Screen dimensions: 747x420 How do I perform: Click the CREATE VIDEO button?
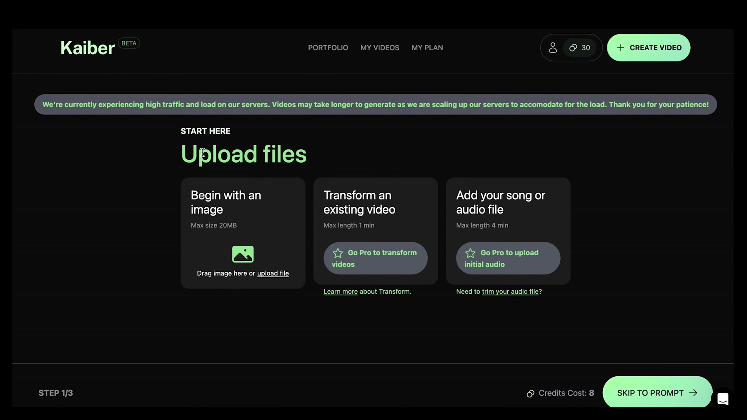(x=649, y=48)
